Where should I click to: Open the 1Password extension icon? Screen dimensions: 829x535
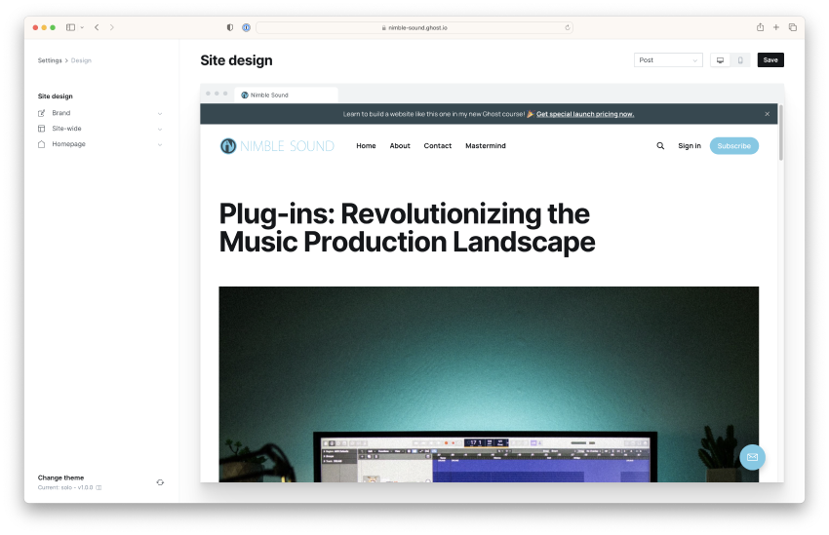coord(247,27)
